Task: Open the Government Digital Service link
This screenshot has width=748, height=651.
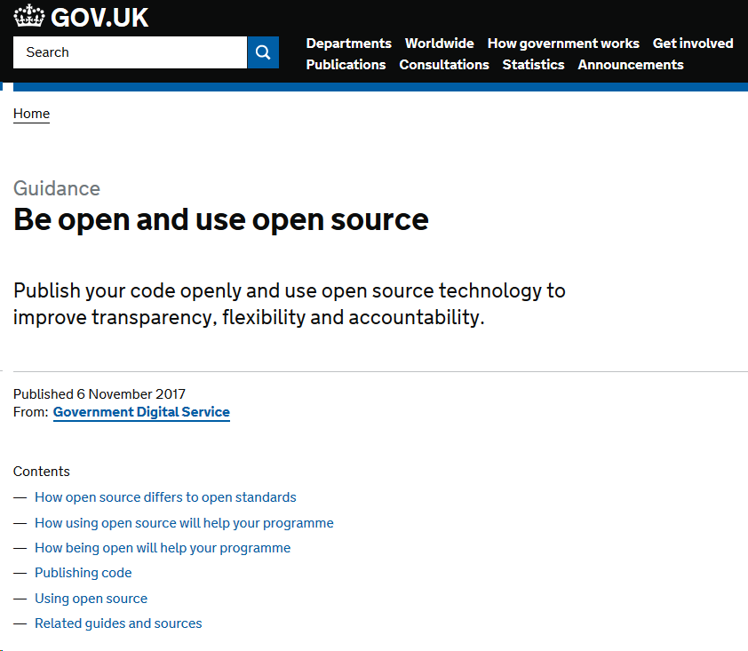Action: tap(141, 412)
